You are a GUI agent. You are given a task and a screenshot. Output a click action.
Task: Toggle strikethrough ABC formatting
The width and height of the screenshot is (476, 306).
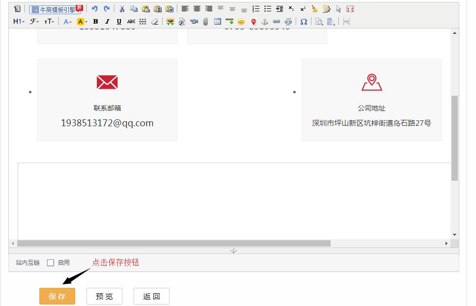(x=131, y=21)
